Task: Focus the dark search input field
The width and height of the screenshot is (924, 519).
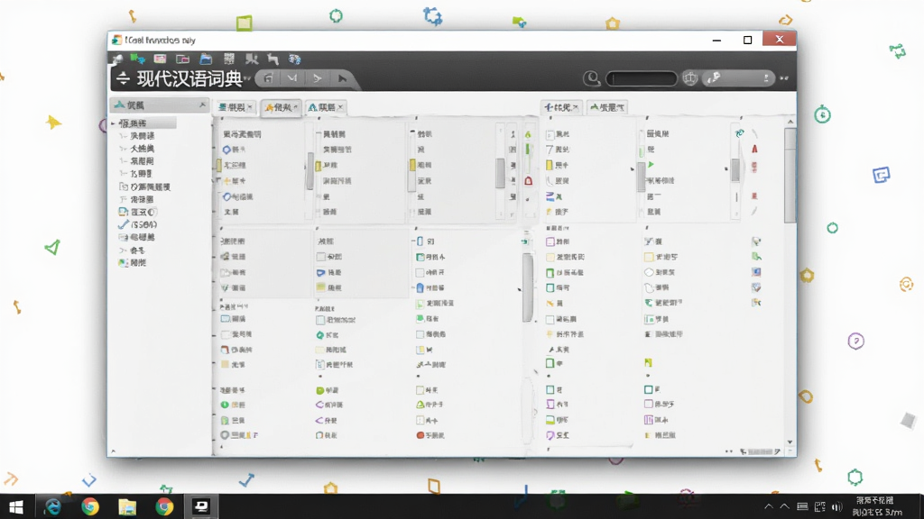Action: [x=642, y=78]
